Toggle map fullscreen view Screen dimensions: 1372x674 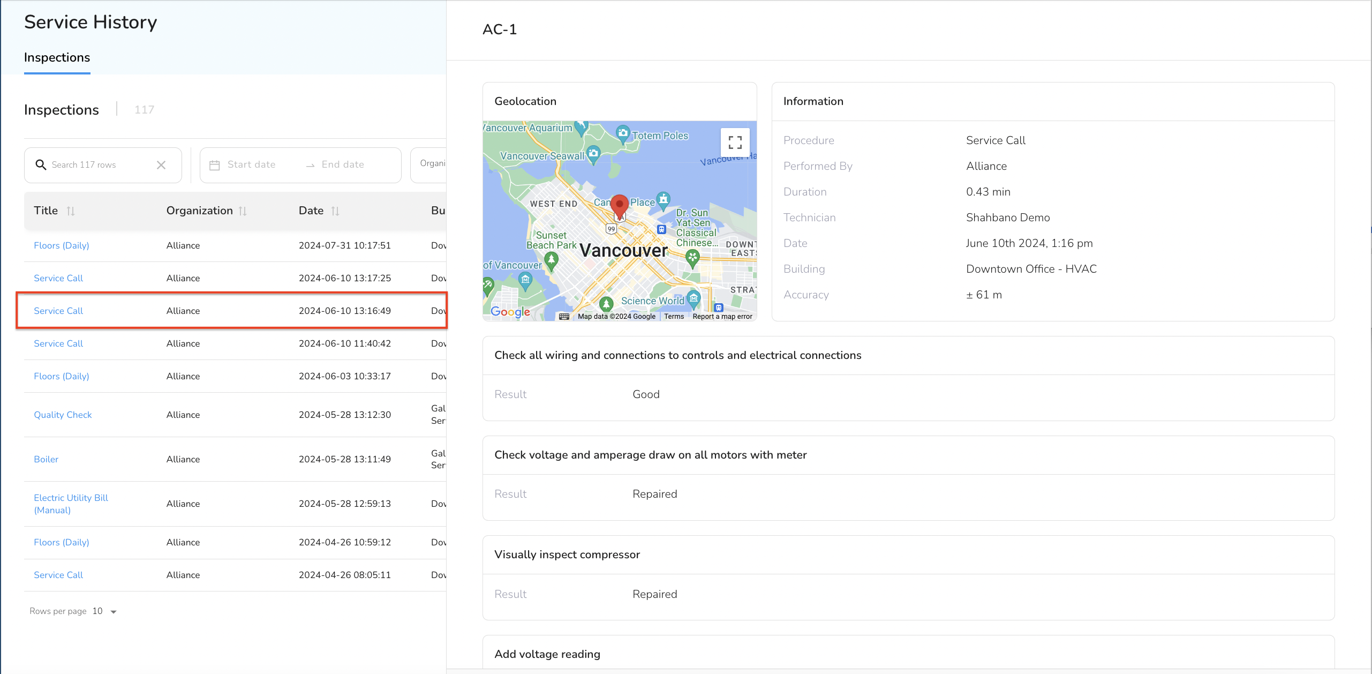(x=735, y=142)
